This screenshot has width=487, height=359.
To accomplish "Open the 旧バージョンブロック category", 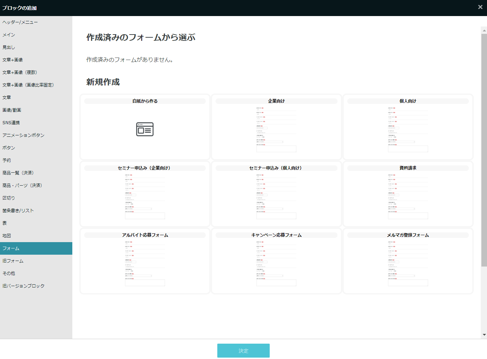I will (36, 286).
